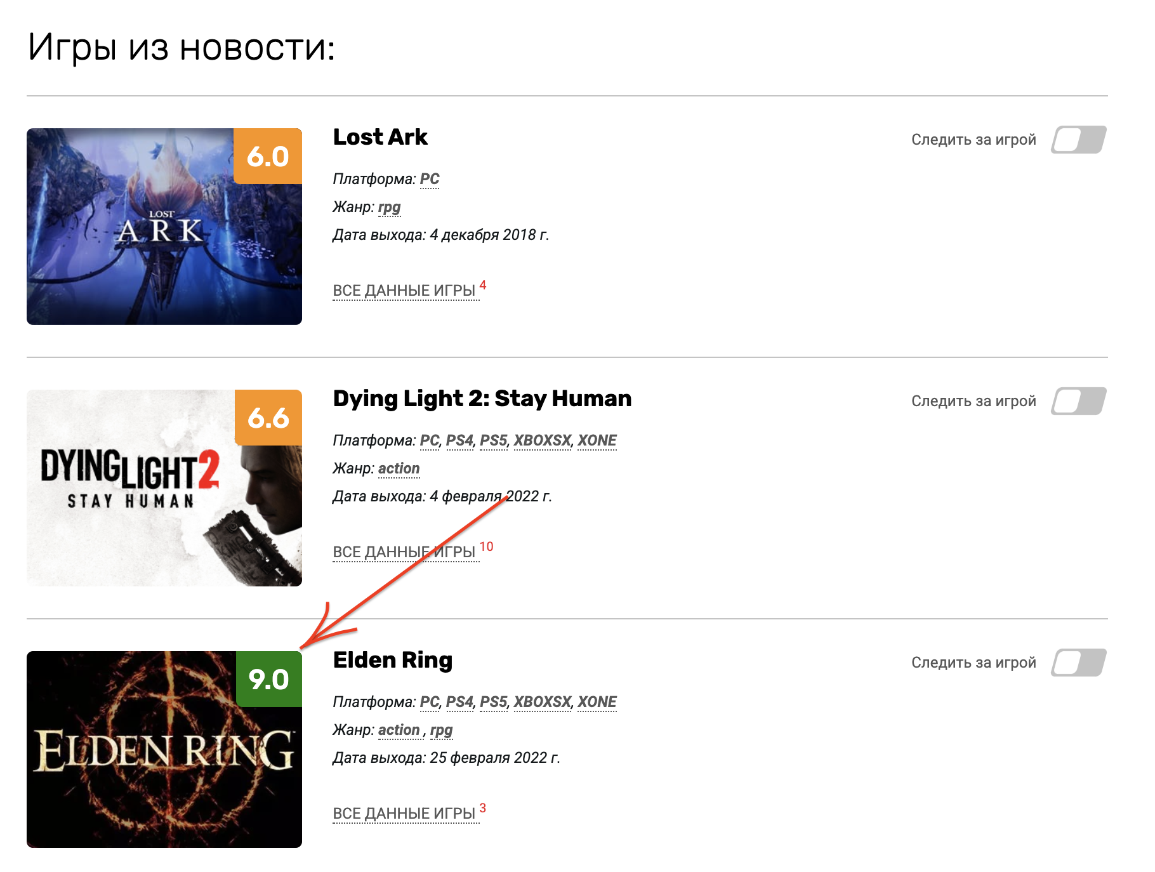Turn on follow switch for Elden Ring
The width and height of the screenshot is (1155, 872).
click(1079, 663)
